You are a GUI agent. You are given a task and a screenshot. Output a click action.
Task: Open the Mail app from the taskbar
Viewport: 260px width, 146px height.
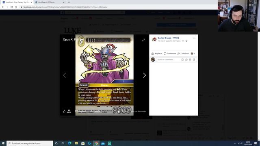(x=103, y=143)
